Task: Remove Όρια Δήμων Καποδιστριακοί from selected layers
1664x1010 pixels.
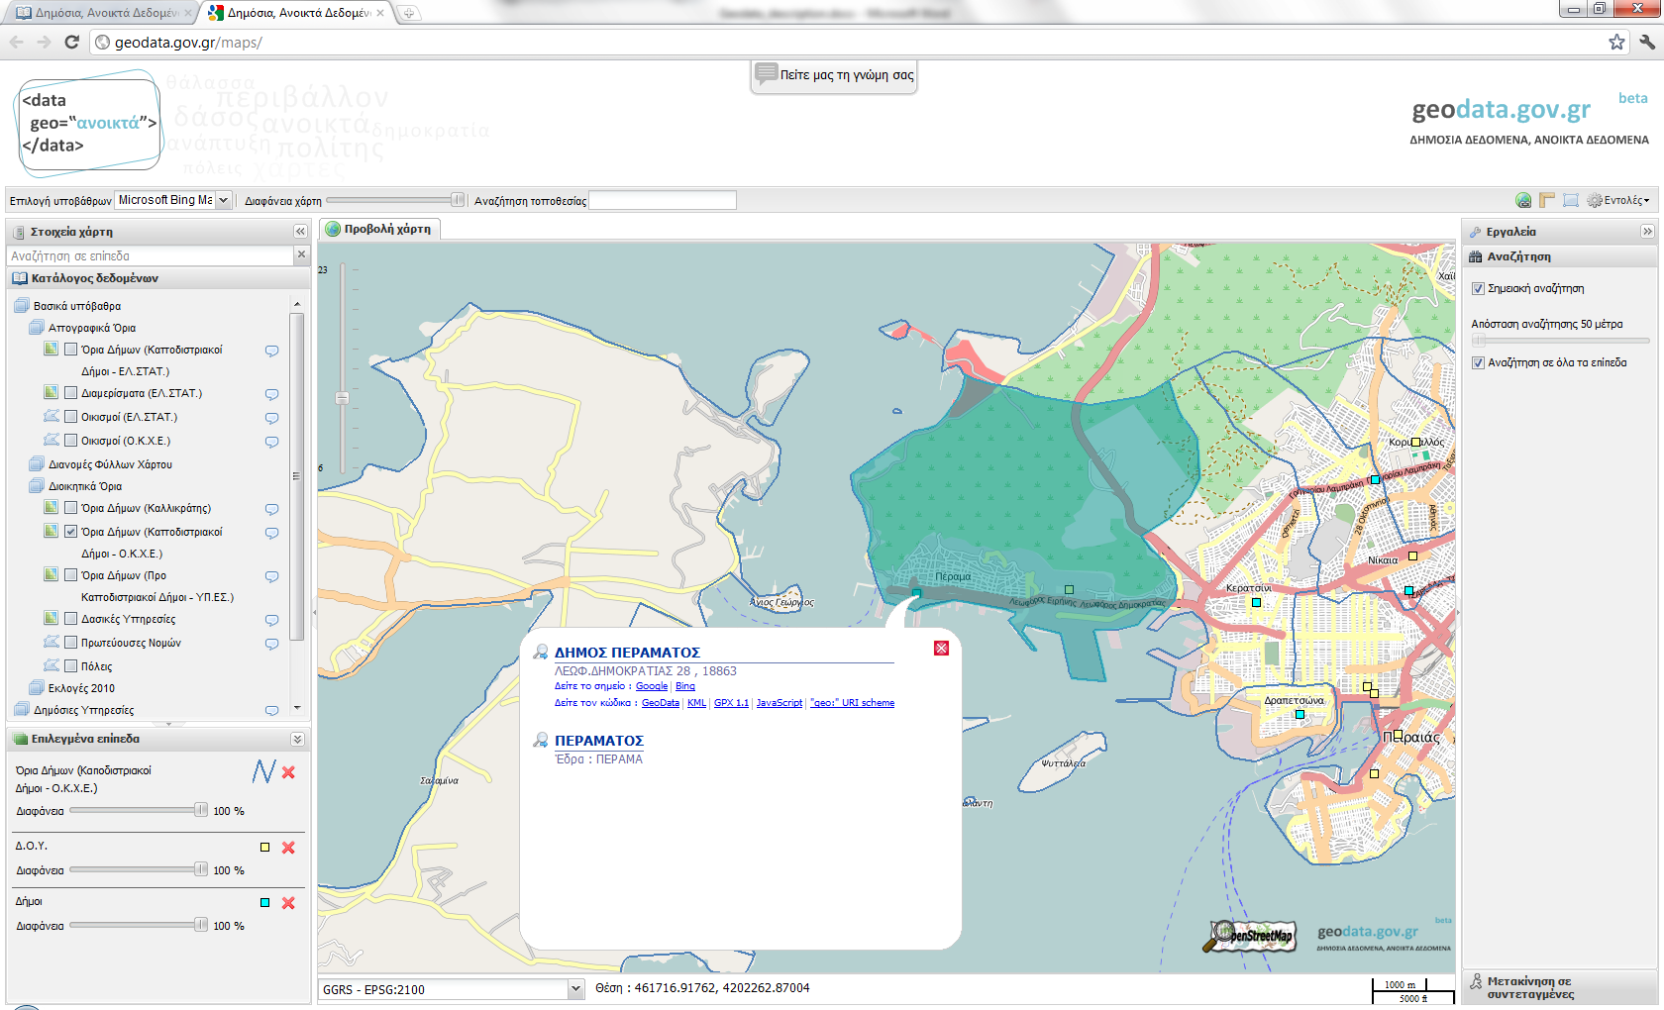Action: [x=288, y=772]
